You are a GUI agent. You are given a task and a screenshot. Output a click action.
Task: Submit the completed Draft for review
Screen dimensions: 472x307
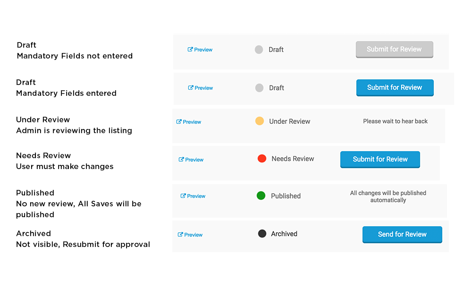click(x=395, y=88)
